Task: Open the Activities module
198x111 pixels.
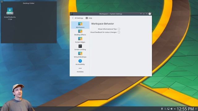Action: pos(80,70)
